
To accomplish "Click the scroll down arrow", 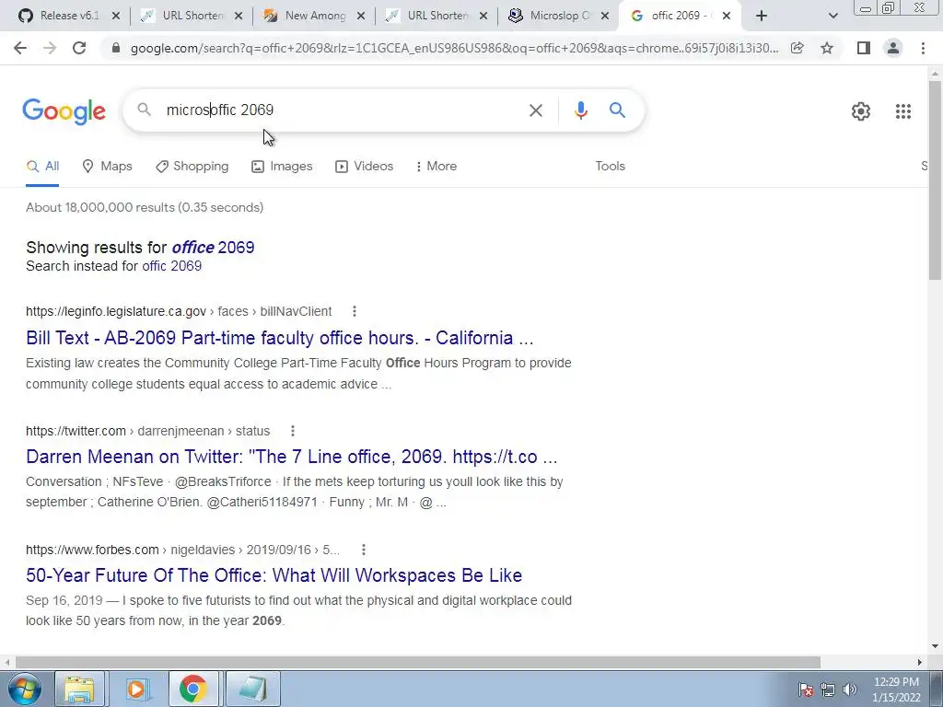I will pyautogui.click(x=935, y=646).
